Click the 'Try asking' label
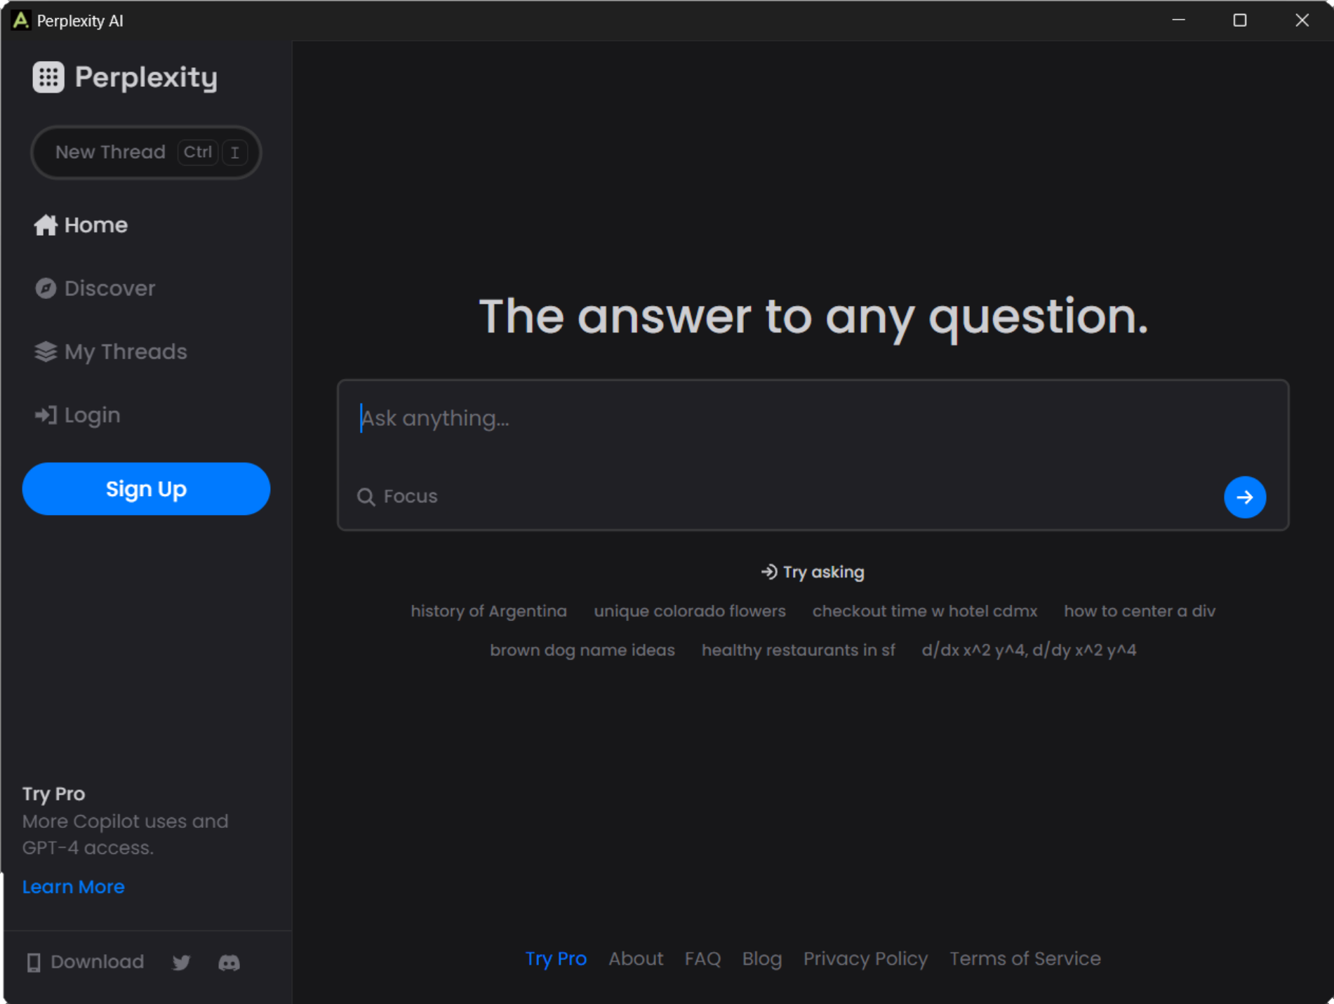Image resolution: width=1334 pixels, height=1004 pixels. (813, 572)
